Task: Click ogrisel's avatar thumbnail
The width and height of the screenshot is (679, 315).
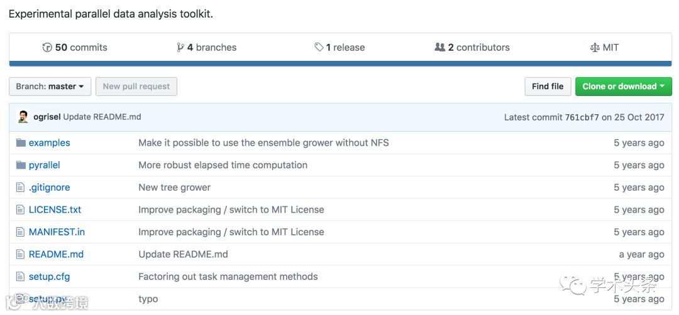Action: pyautogui.click(x=23, y=117)
